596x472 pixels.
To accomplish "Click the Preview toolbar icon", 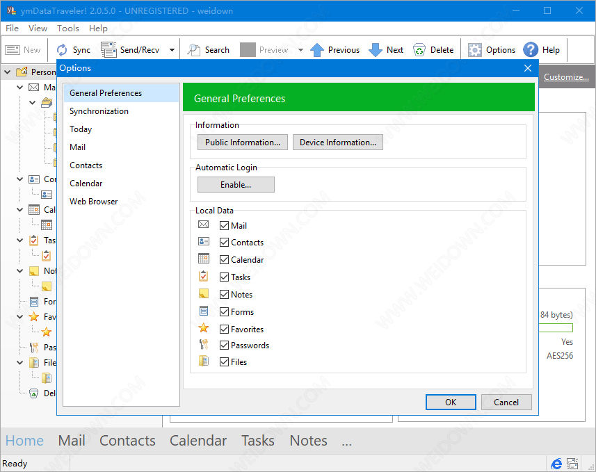I will click(248, 50).
